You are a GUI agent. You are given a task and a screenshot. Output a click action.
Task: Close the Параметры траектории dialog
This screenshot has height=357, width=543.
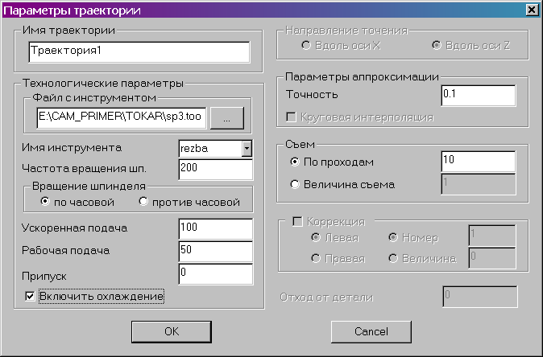point(532,10)
